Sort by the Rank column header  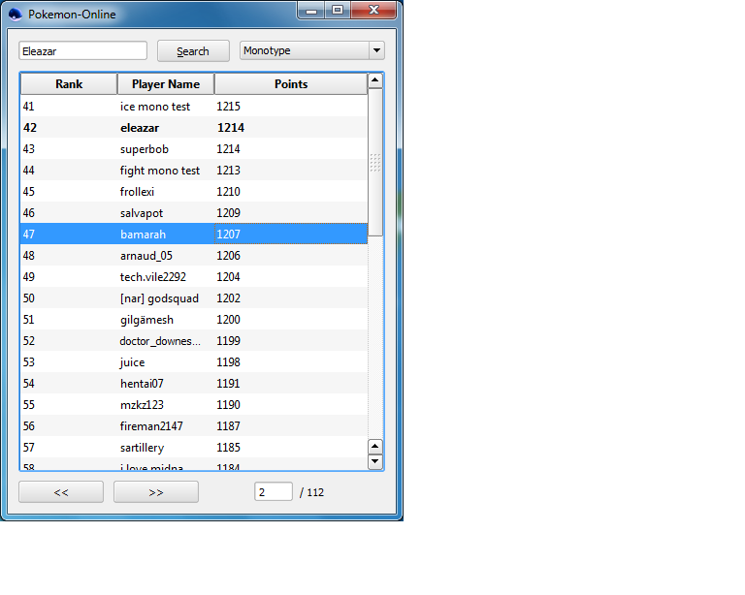click(x=69, y=84)
